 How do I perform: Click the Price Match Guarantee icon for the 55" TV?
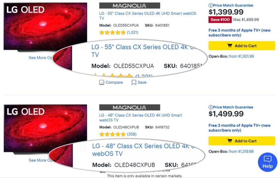coord(210,5)
